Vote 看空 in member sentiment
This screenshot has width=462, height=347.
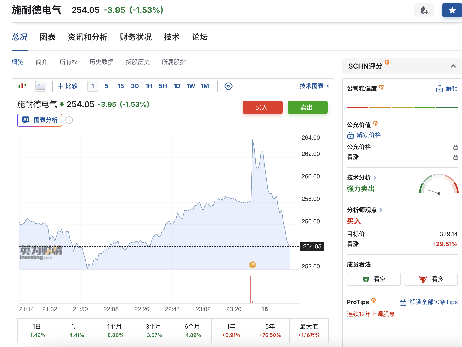pyautogui.click(x=374, y=279)
